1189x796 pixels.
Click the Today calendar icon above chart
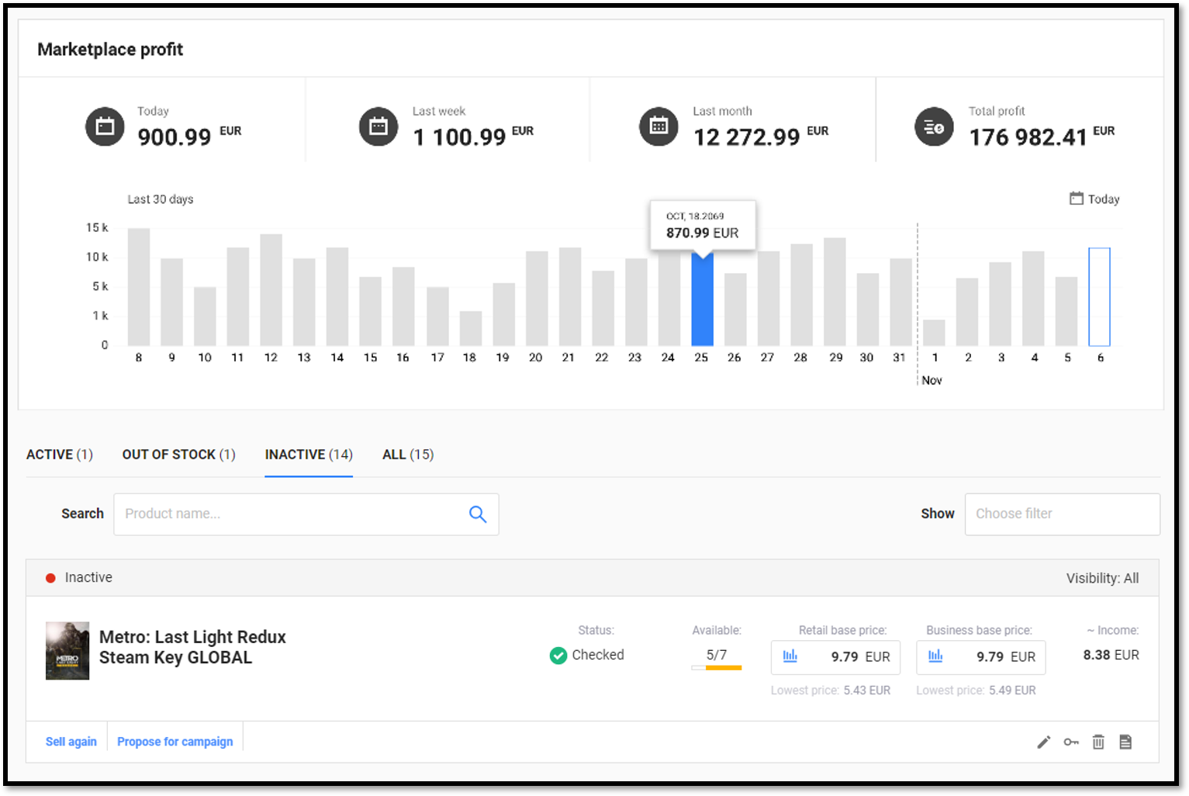pos(1077,199)
